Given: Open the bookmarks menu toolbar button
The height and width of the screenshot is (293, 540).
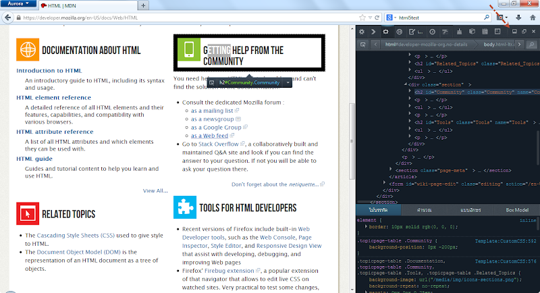Looking at the screenshot, I should pos(502,18).
